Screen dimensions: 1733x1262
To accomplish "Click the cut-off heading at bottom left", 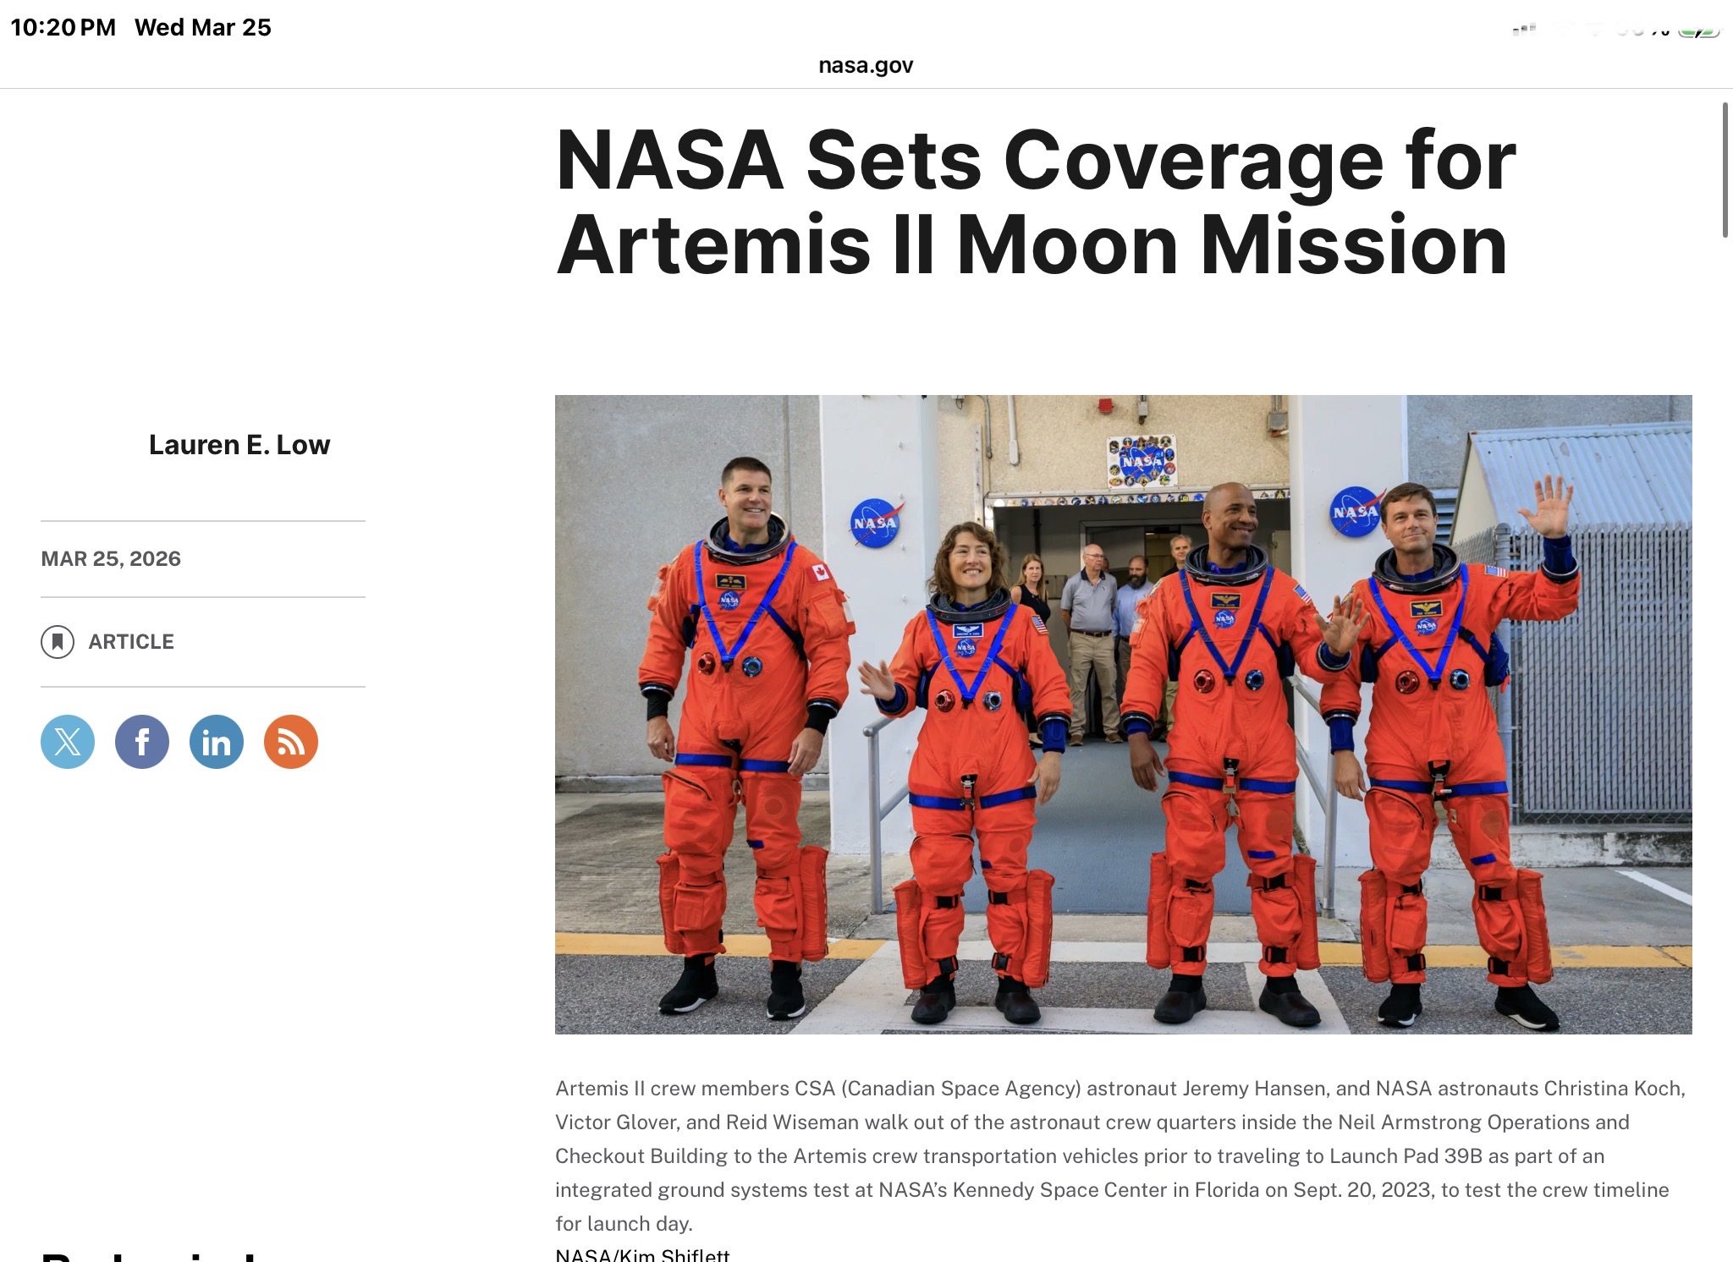I will (149, 1255).
